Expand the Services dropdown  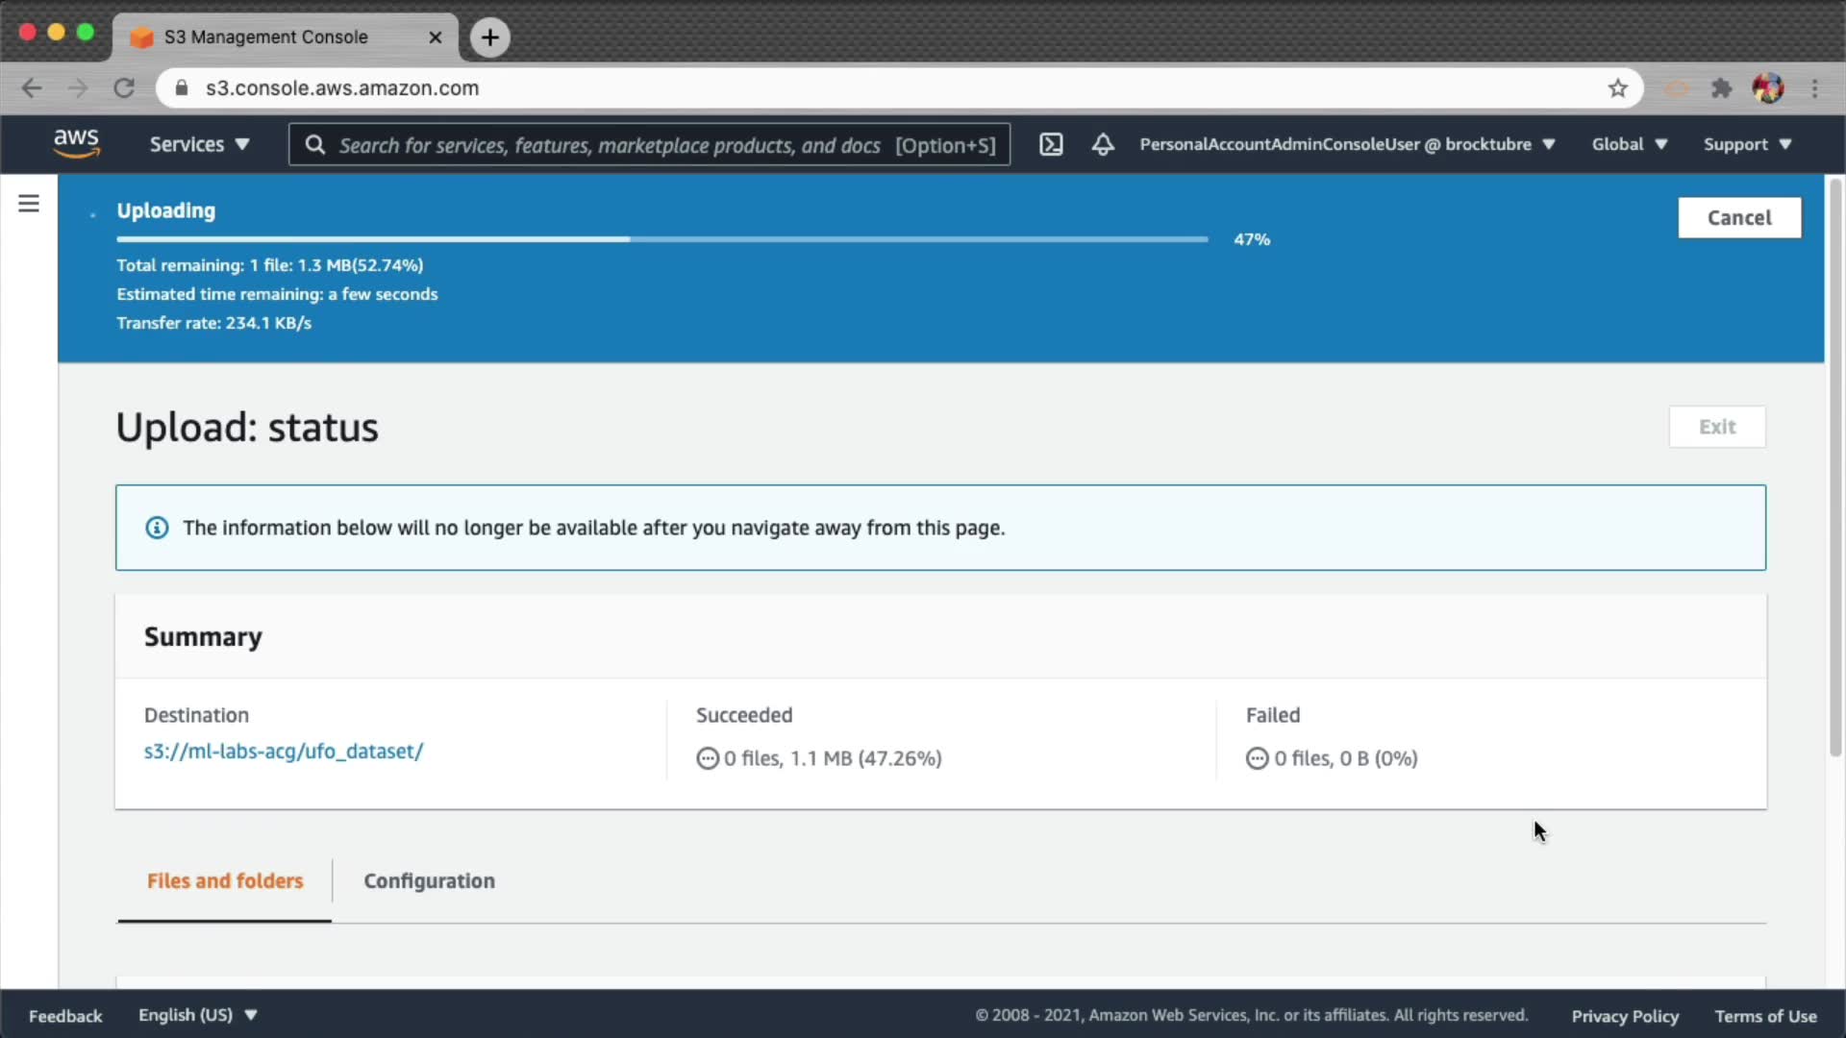[199, 144]
